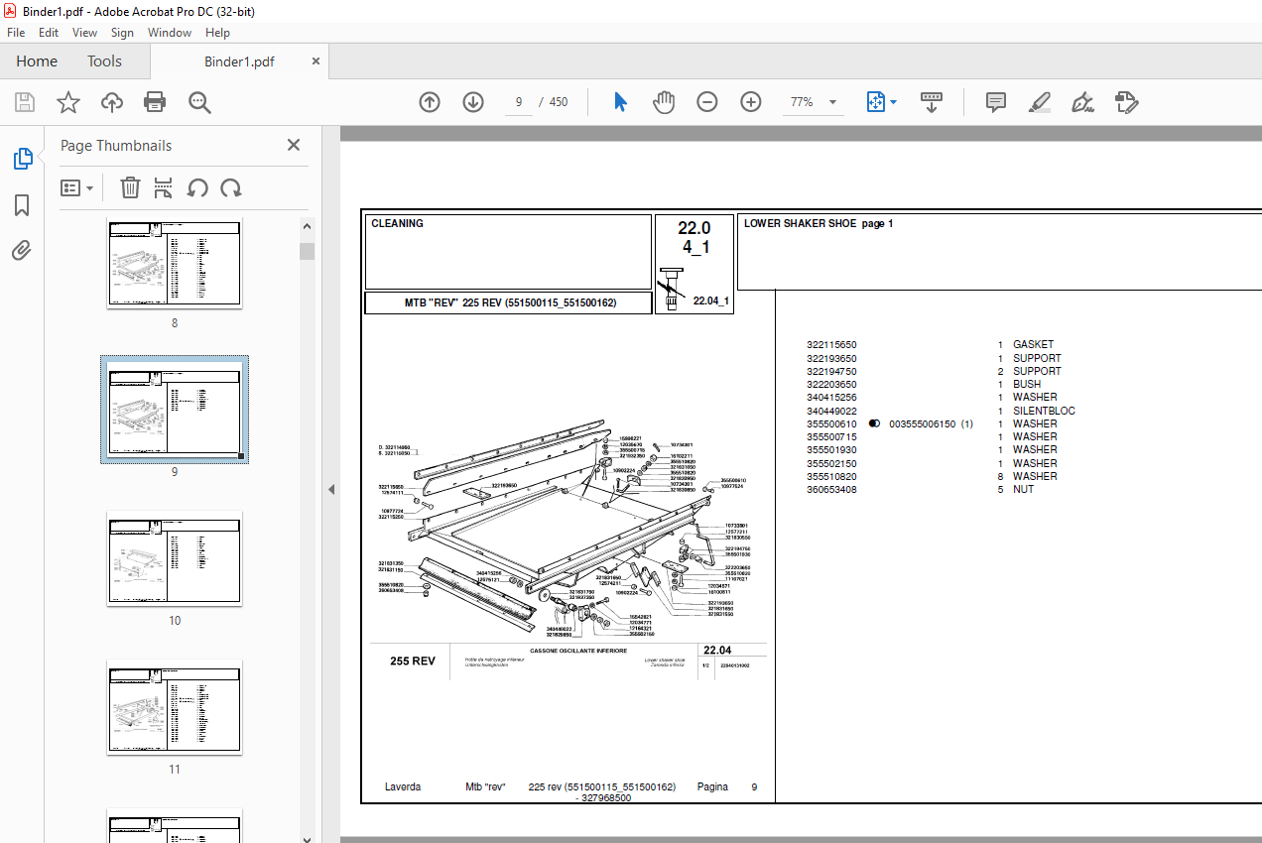This screenshot has width=1262, height=843.
Task: Open the Window menu
Action: (170, 33)
